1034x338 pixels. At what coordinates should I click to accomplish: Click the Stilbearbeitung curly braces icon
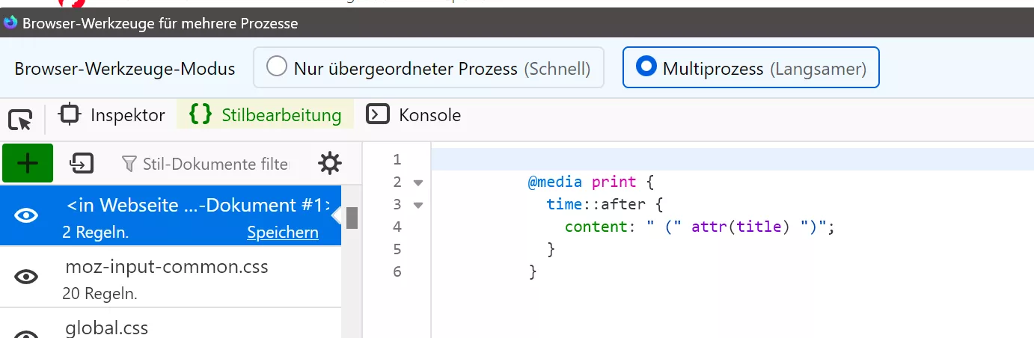pos(201,115)
